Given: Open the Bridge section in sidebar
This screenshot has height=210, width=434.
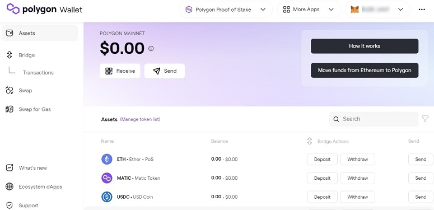Looking at the screenshot, I should coord(26,55).
